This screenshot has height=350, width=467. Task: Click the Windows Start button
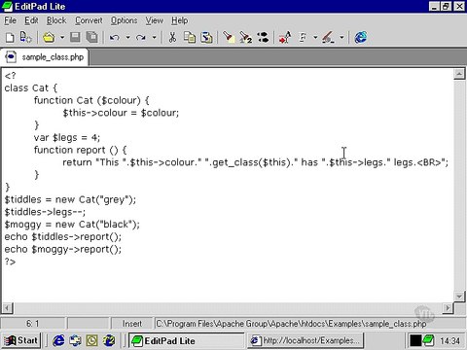20,340
